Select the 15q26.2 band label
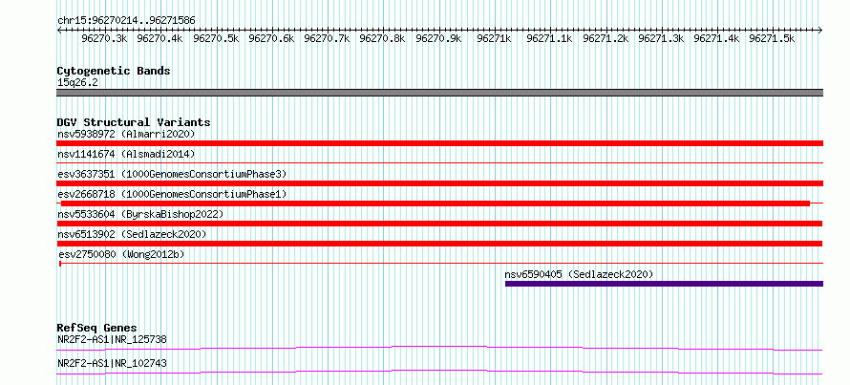Image resolution: width=850 pixels, height=385 pixels. point(77,83)
